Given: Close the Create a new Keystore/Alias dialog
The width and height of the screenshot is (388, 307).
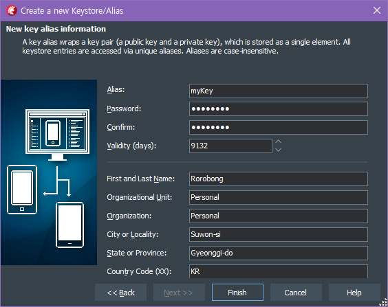Looking at the screenshot, I should (x=376, y=10).
